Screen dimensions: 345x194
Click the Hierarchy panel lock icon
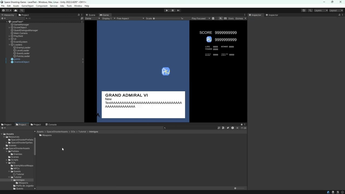(x=79, y=15)
